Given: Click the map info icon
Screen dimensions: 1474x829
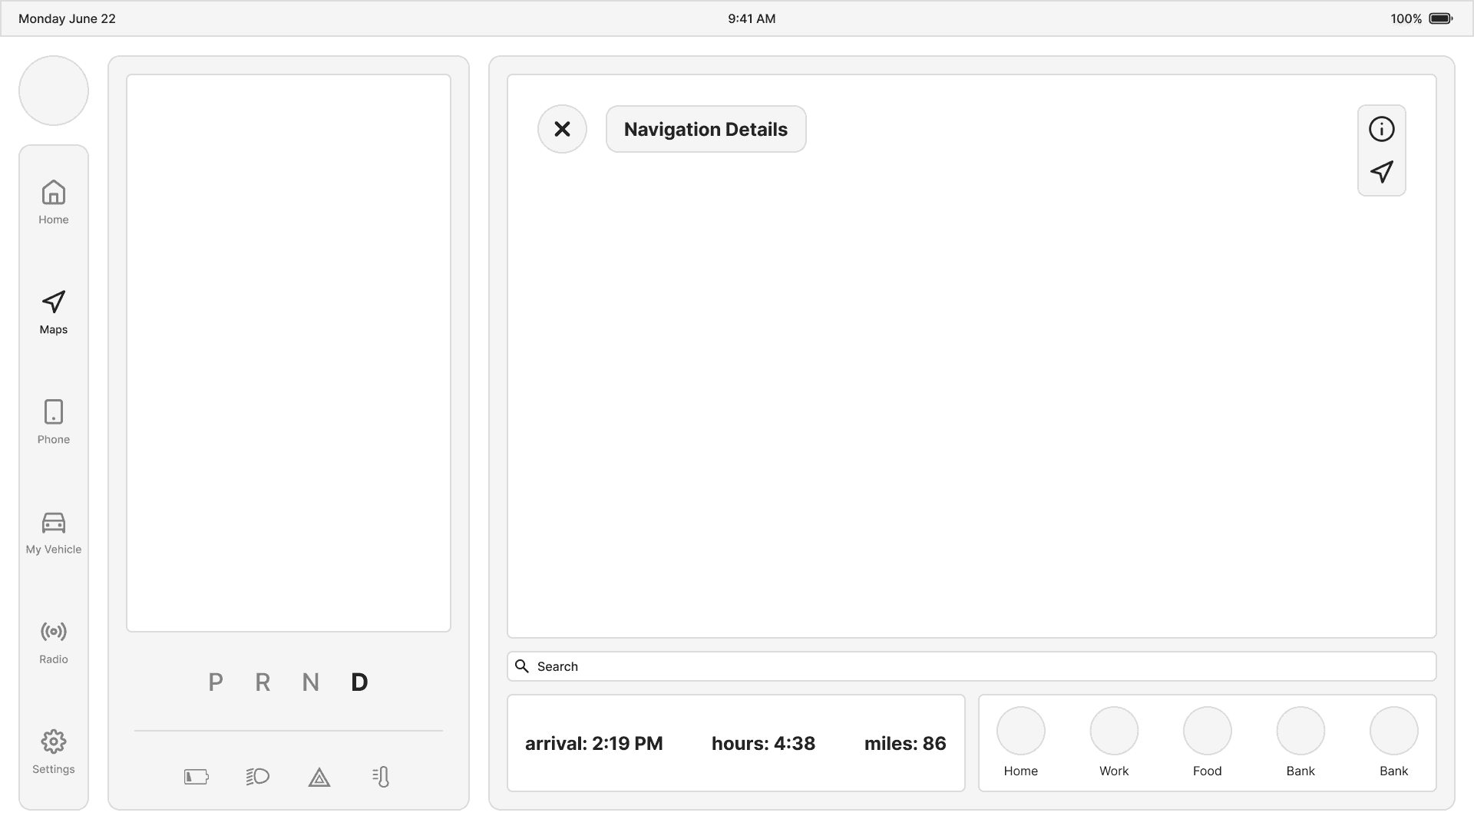Looking at the screenshot, I should pos(1381,129).
